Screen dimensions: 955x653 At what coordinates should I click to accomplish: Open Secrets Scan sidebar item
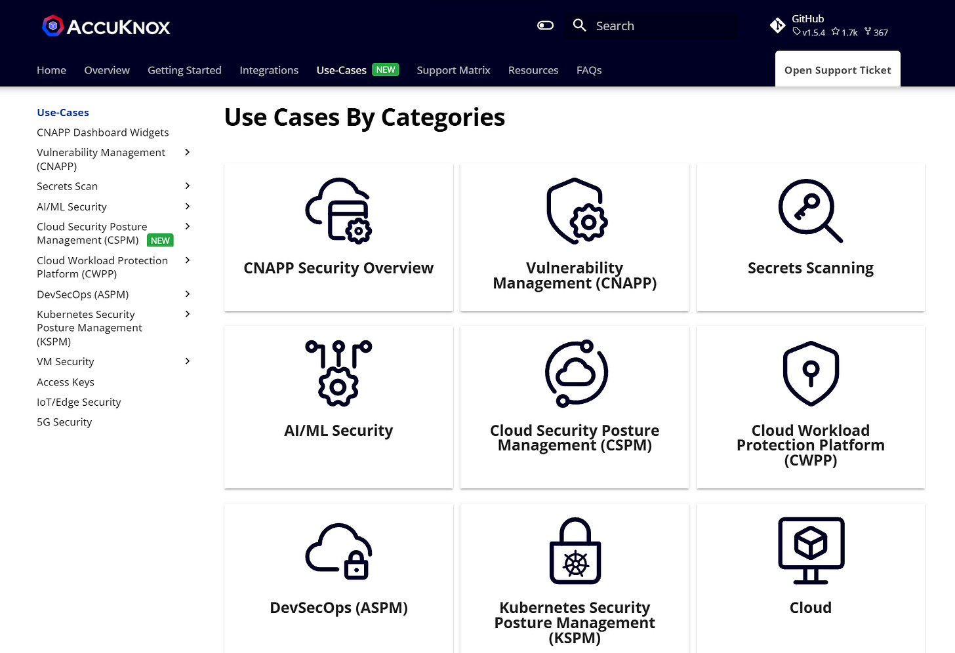click(x=67, y=186)
